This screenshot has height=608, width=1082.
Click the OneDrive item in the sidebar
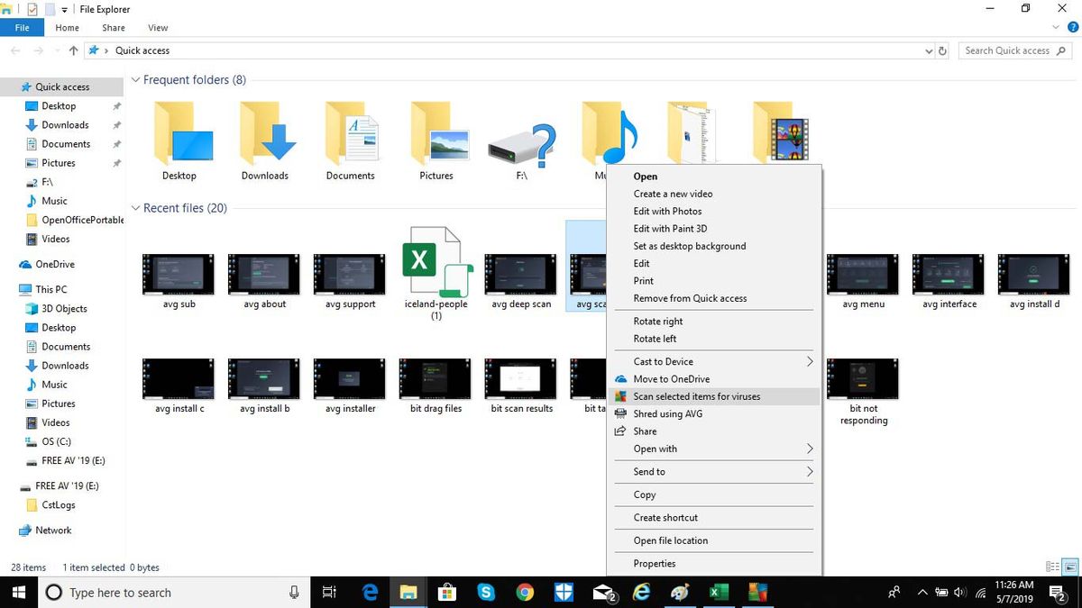pyautogui.click(x=52, y=264)
